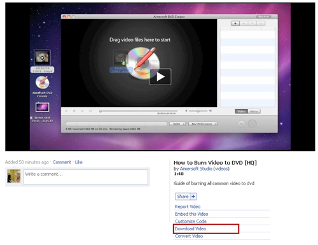Click the DVD Creator preview stop icon
The width and height of the screenshot is (318, 245).
(x=74, y=111)
